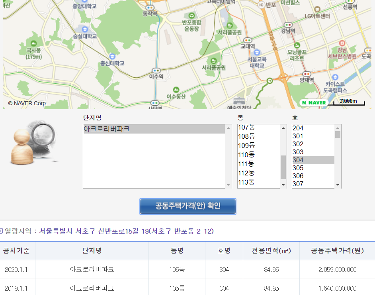Select 113동 in building list
This screenshot has width=375, height=295.
(x=258, y=182)
